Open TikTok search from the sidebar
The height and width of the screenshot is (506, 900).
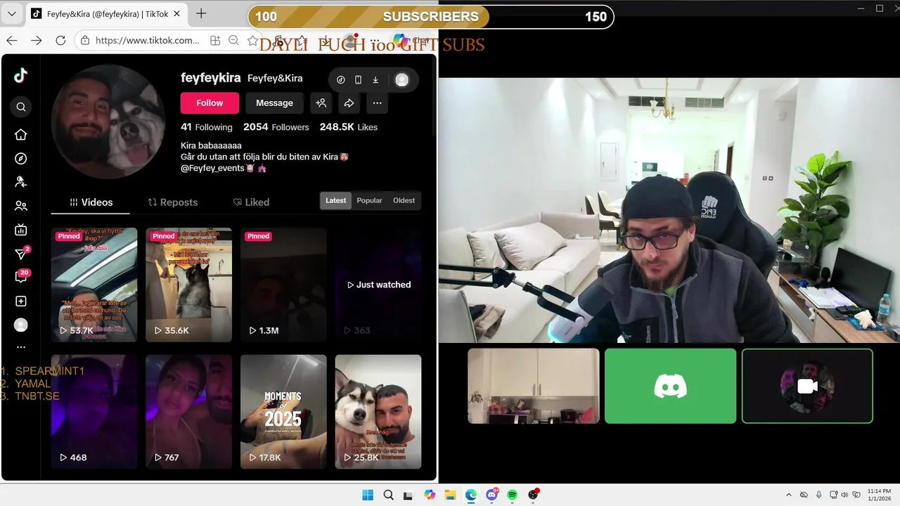point(21,107)
